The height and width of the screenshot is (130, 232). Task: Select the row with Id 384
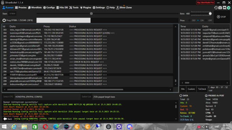click(88, 33)
